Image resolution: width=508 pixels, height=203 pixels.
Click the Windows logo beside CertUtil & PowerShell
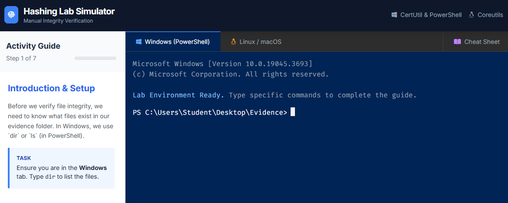tap(395, 15)
